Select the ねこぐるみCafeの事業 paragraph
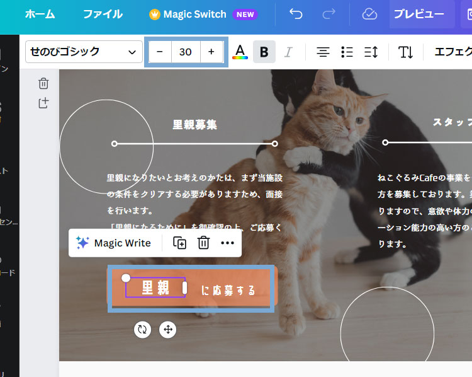Image resolution: width=472 pixels, height=377 pixels. (424, 211)
